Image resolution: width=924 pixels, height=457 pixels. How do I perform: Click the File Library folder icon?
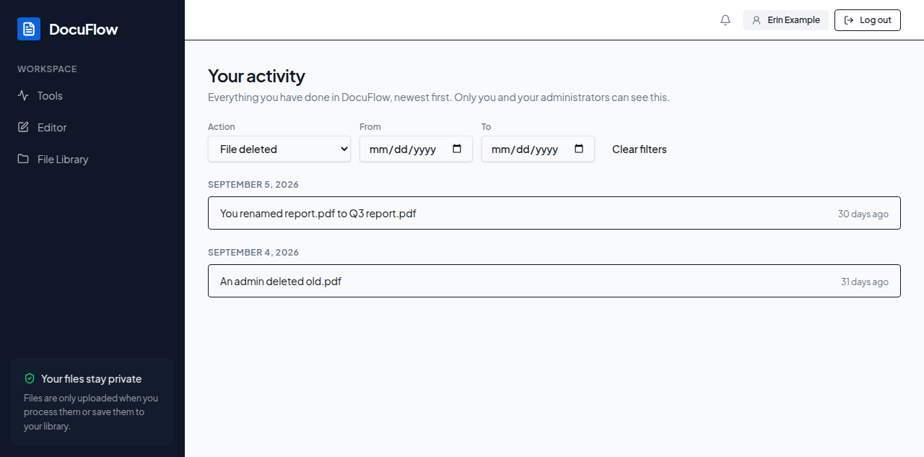[23, 159]
